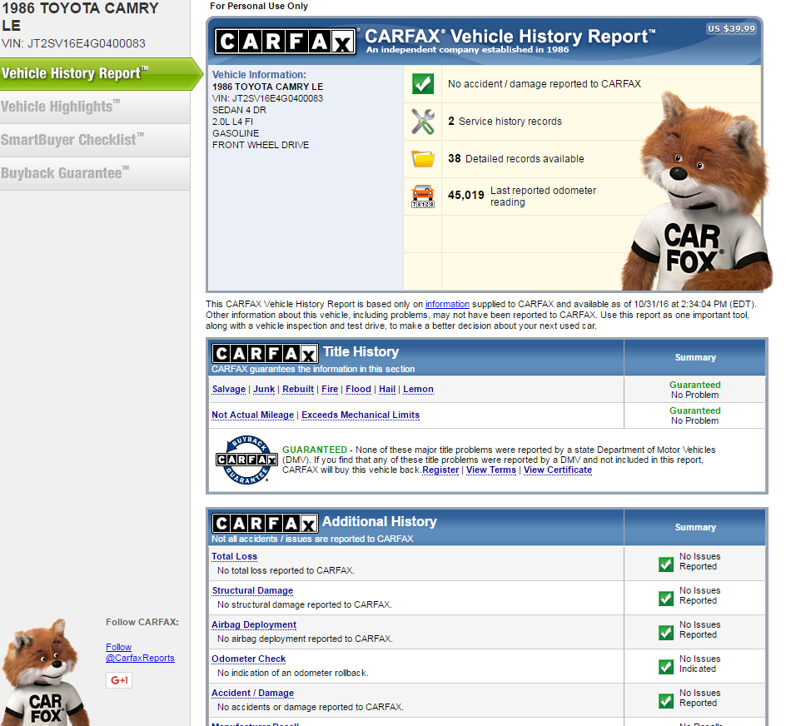This screenshot has width=786, height=726.
Task: Click the 45,019 odometer reading value
Action: 465,195
